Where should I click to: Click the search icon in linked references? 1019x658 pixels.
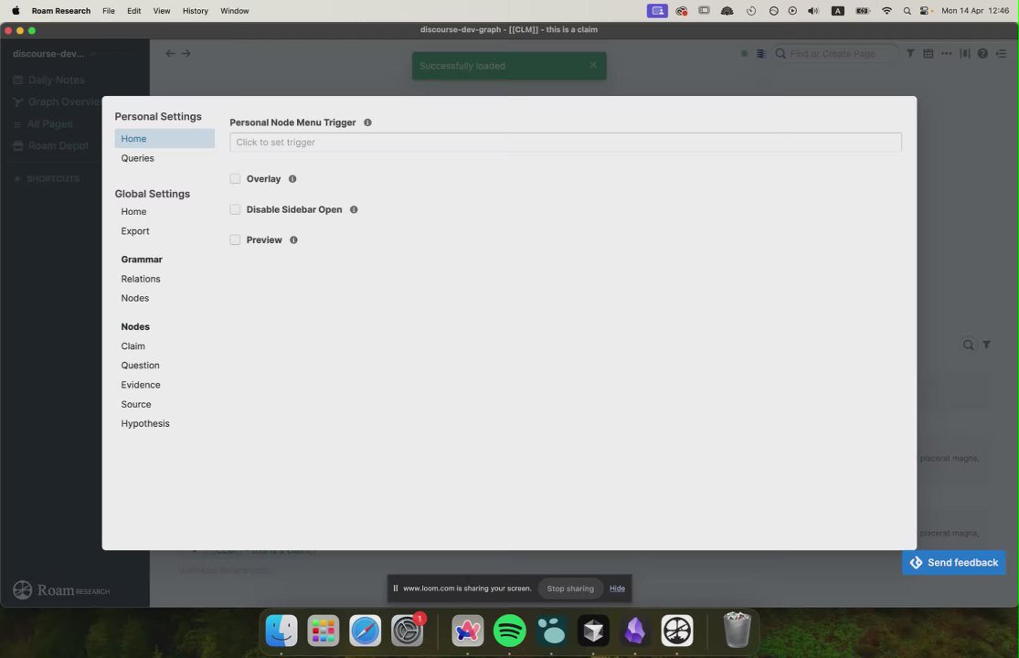(x=969, y=345)
